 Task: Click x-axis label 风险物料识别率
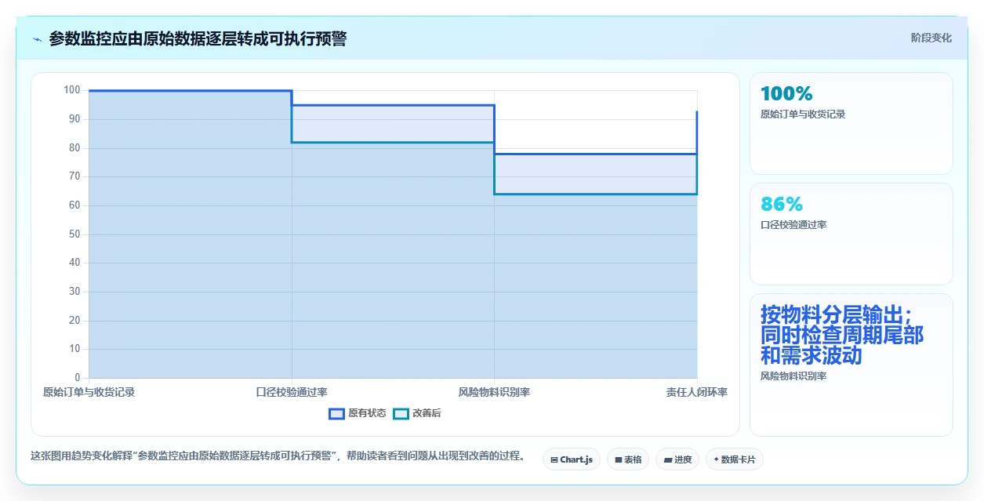tap(495, 392)
